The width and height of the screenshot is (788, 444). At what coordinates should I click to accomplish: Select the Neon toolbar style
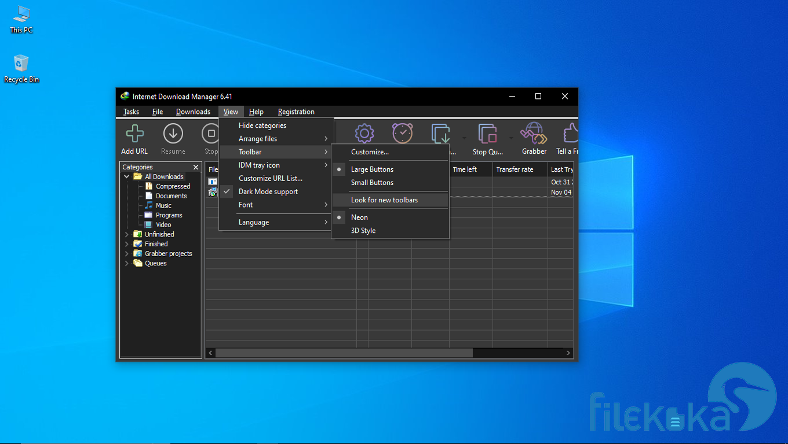click(x=390, y=217)
